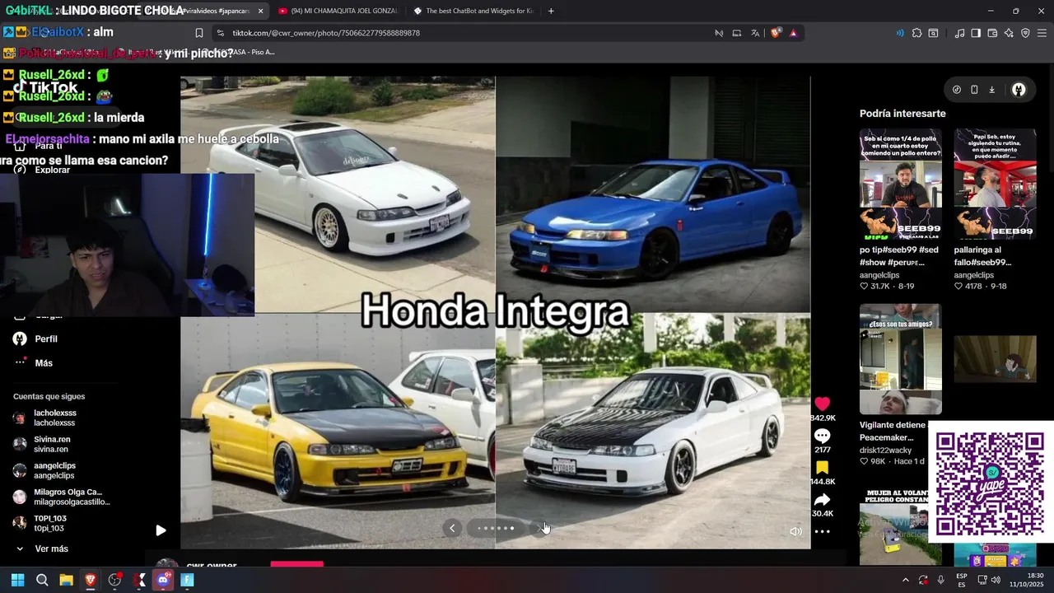Open the 'Vigilante detiene Peacemaker' video thumbnail

click(900, 359)
